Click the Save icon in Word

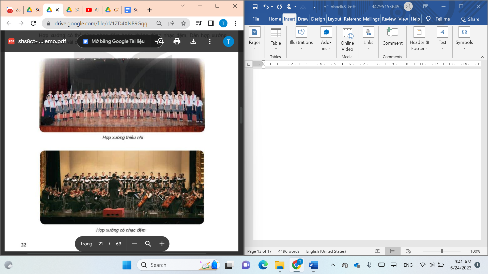pyautogui.click(x=255, y=7)
